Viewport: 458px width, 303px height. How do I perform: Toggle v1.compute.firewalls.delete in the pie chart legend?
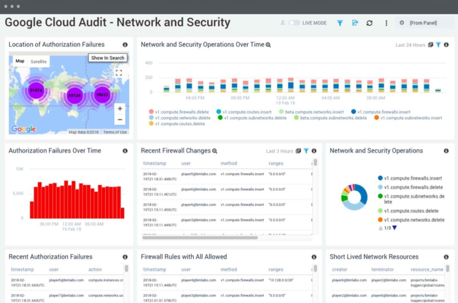click(x=411, y=187)
